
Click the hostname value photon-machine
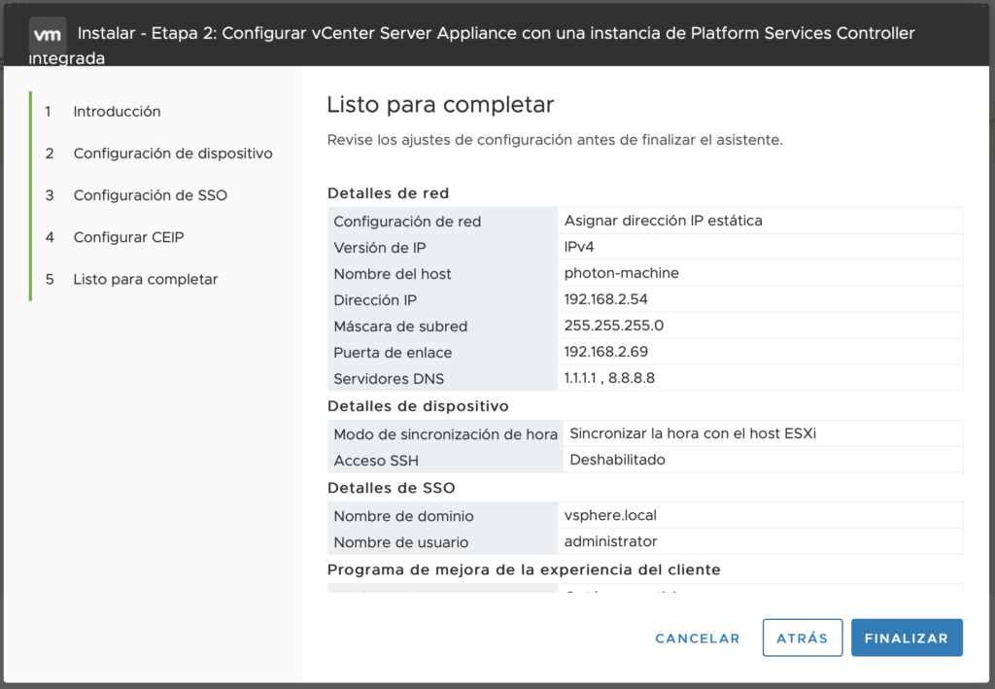[621, 273]
